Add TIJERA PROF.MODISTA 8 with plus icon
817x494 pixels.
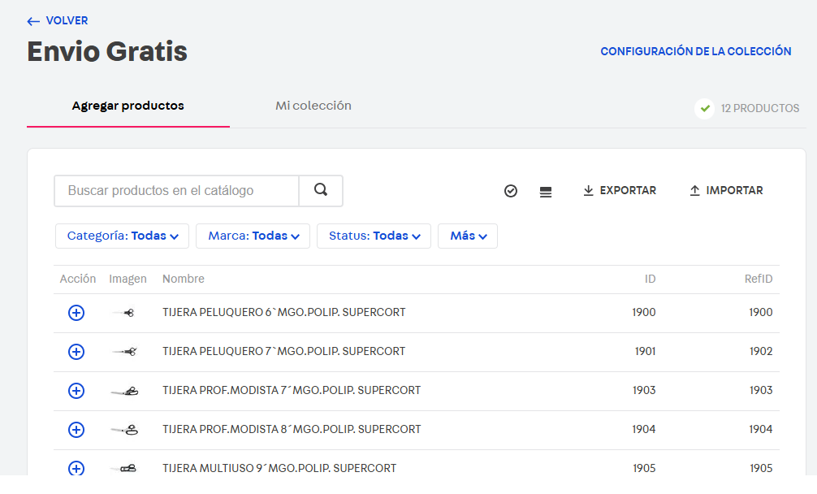(x=76, y=430)
